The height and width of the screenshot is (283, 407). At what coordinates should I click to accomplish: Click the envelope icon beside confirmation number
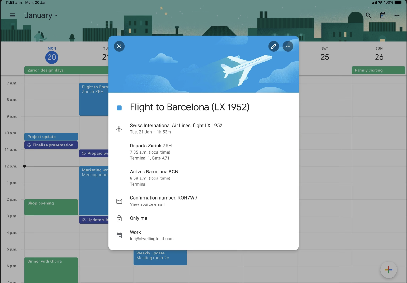(x=119, y=201)
